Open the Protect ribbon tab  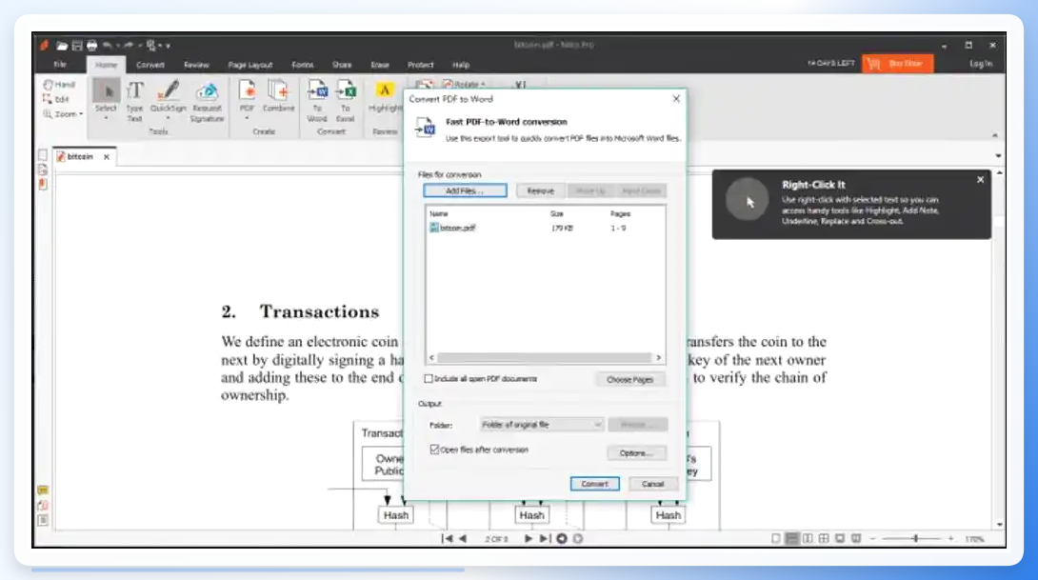click(420, 65)
